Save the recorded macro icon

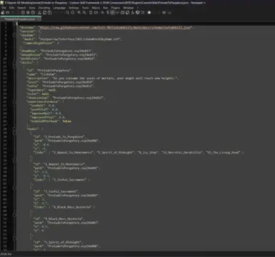pos(169,12)
